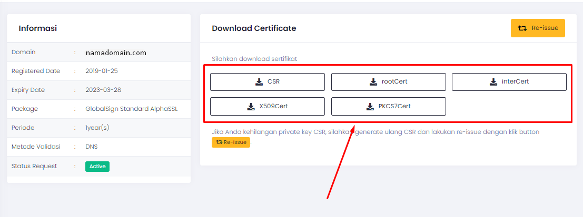
Task: Click the download icon beside PKCS7Cert
Action: [370, 106]
